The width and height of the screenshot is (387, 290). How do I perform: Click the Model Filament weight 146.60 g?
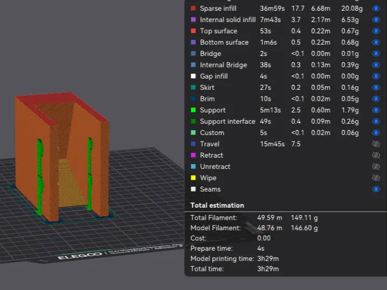(x=304, y=228)
